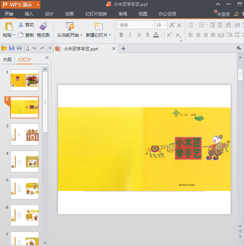Increase font size with A+ icon
The height and width of the screenshot is (246, 244).
click(x=172, y=25)
